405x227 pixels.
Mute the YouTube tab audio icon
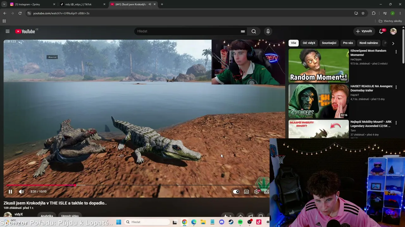[x=150, y=4]
